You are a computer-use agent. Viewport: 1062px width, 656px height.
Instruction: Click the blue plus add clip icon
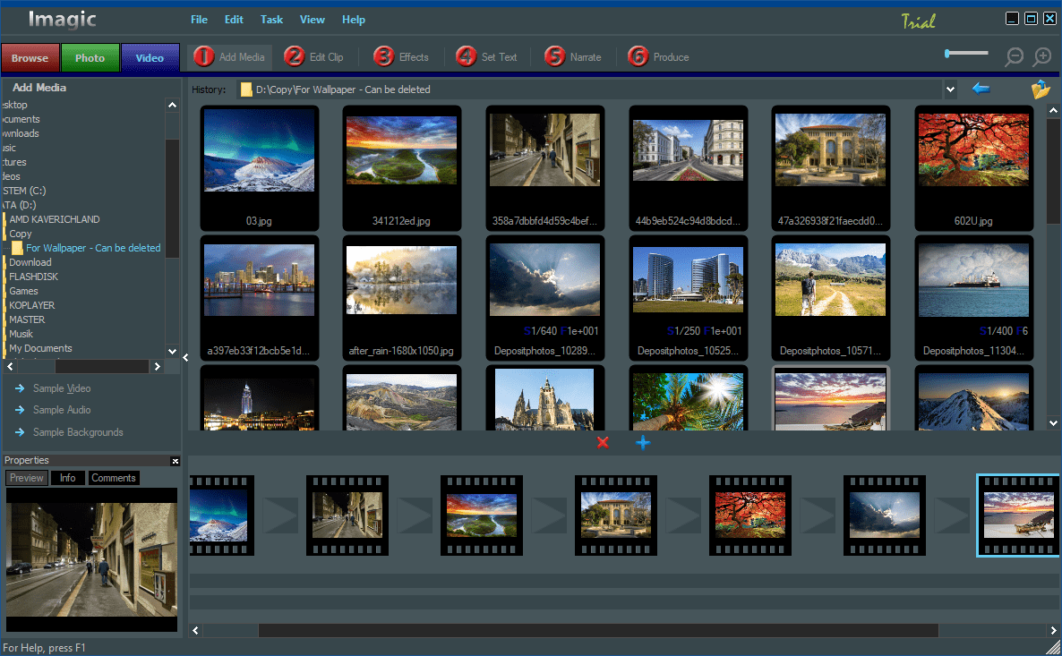pyautogui.click(x=643, y=442)
